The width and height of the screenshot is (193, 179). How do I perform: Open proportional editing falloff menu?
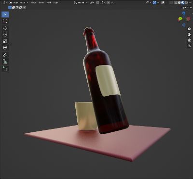tap(112, 2)
